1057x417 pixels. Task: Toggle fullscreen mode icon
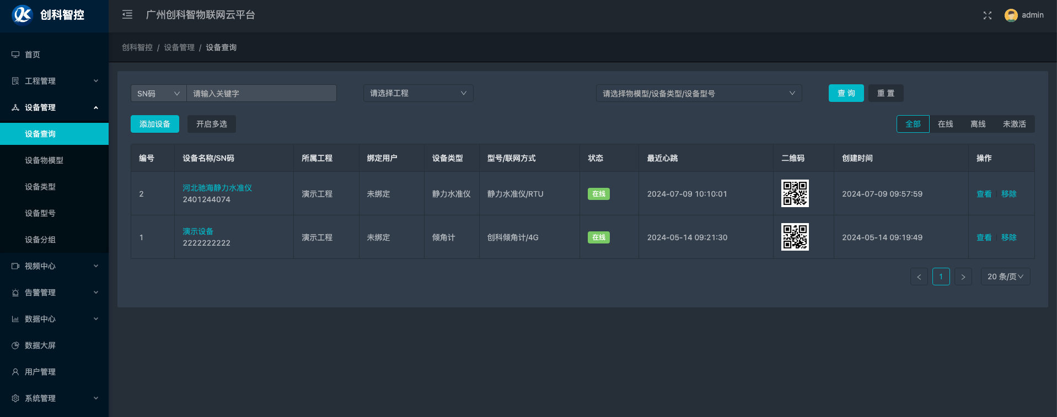(988, 15)
